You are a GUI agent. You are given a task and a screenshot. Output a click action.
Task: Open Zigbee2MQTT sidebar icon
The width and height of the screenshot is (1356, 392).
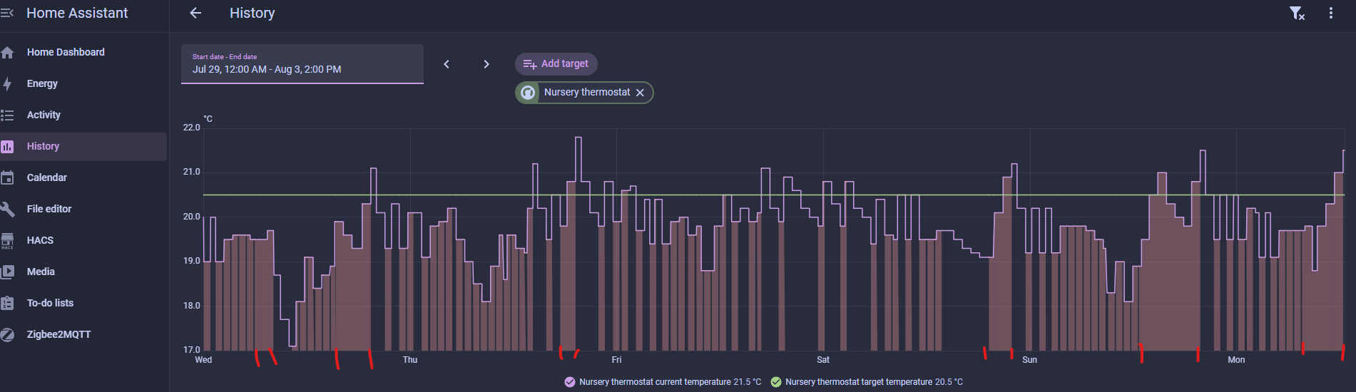7,334
